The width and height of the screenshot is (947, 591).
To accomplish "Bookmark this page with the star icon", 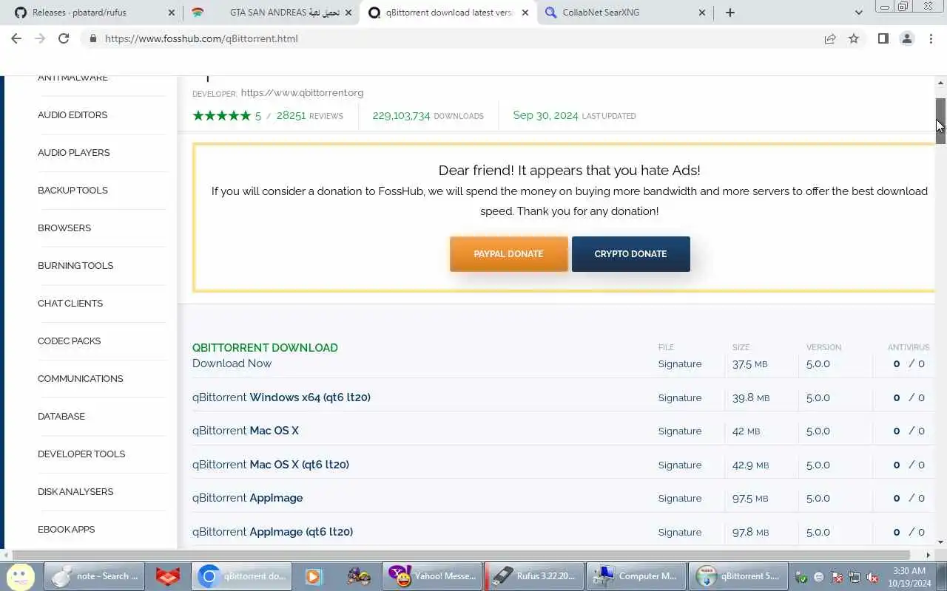I will click(854, 38).
